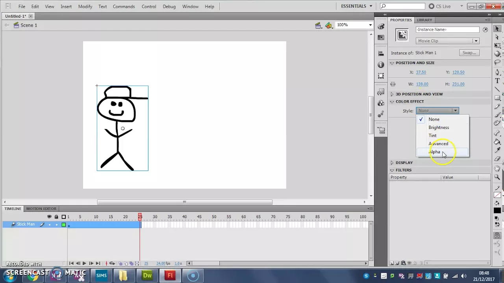Open the Color panel icon

(381, 26)
